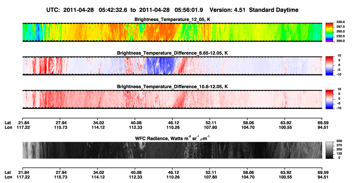Click the 12.05 brightness temperature image strip

[x=172, y=32]
